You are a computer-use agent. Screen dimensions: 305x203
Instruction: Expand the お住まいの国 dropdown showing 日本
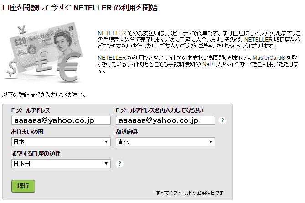(x=61, y=142)
